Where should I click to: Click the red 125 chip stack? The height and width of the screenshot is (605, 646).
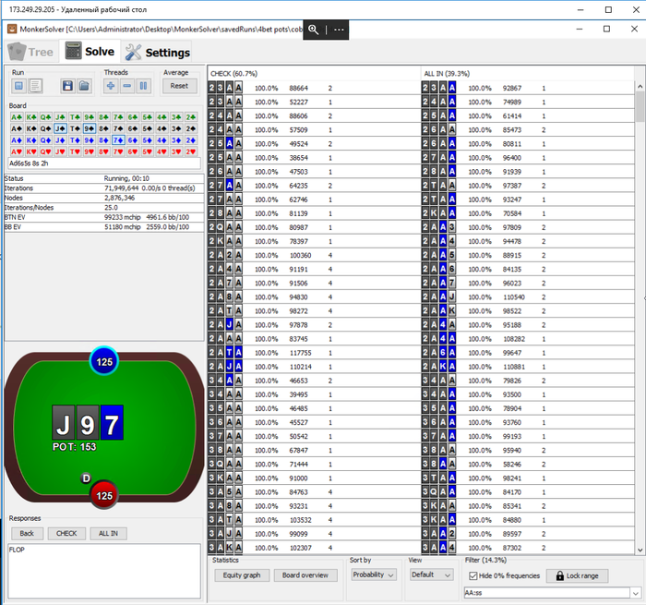tap(104, 495)
